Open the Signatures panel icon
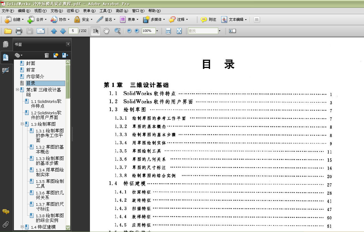The height and width of the screenshot is (232, 364). [x=5, y=70]
